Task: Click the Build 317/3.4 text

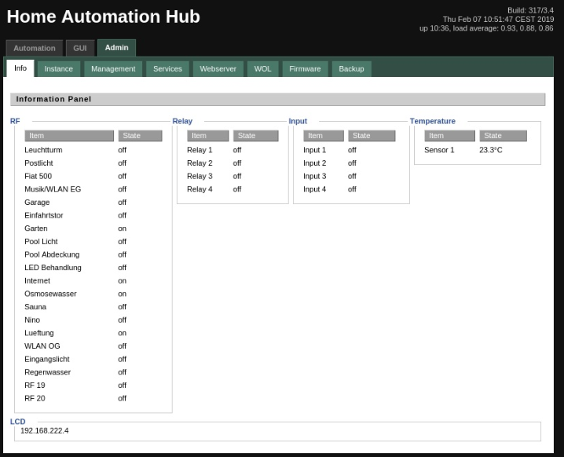Action: pos(530,10)
